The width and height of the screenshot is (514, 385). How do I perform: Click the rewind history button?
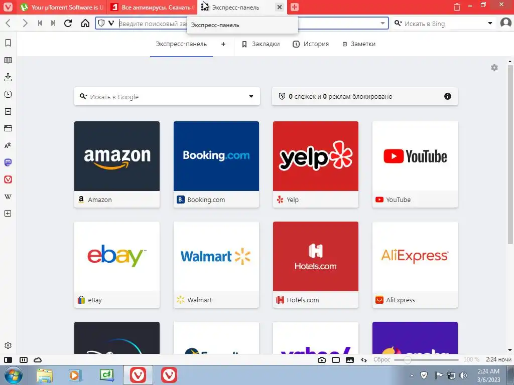(x=40, y=23)
